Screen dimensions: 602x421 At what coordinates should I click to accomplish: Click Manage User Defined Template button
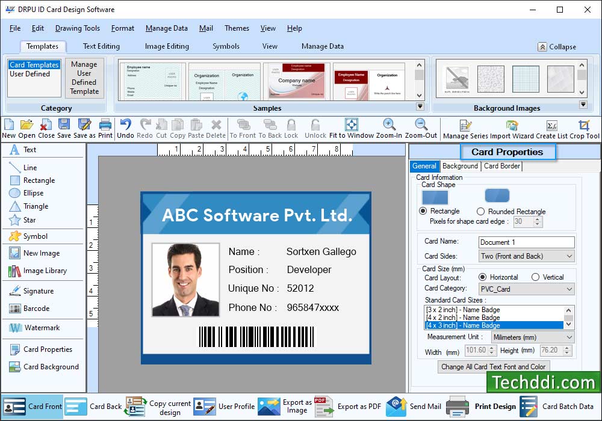tap(84, 78)
